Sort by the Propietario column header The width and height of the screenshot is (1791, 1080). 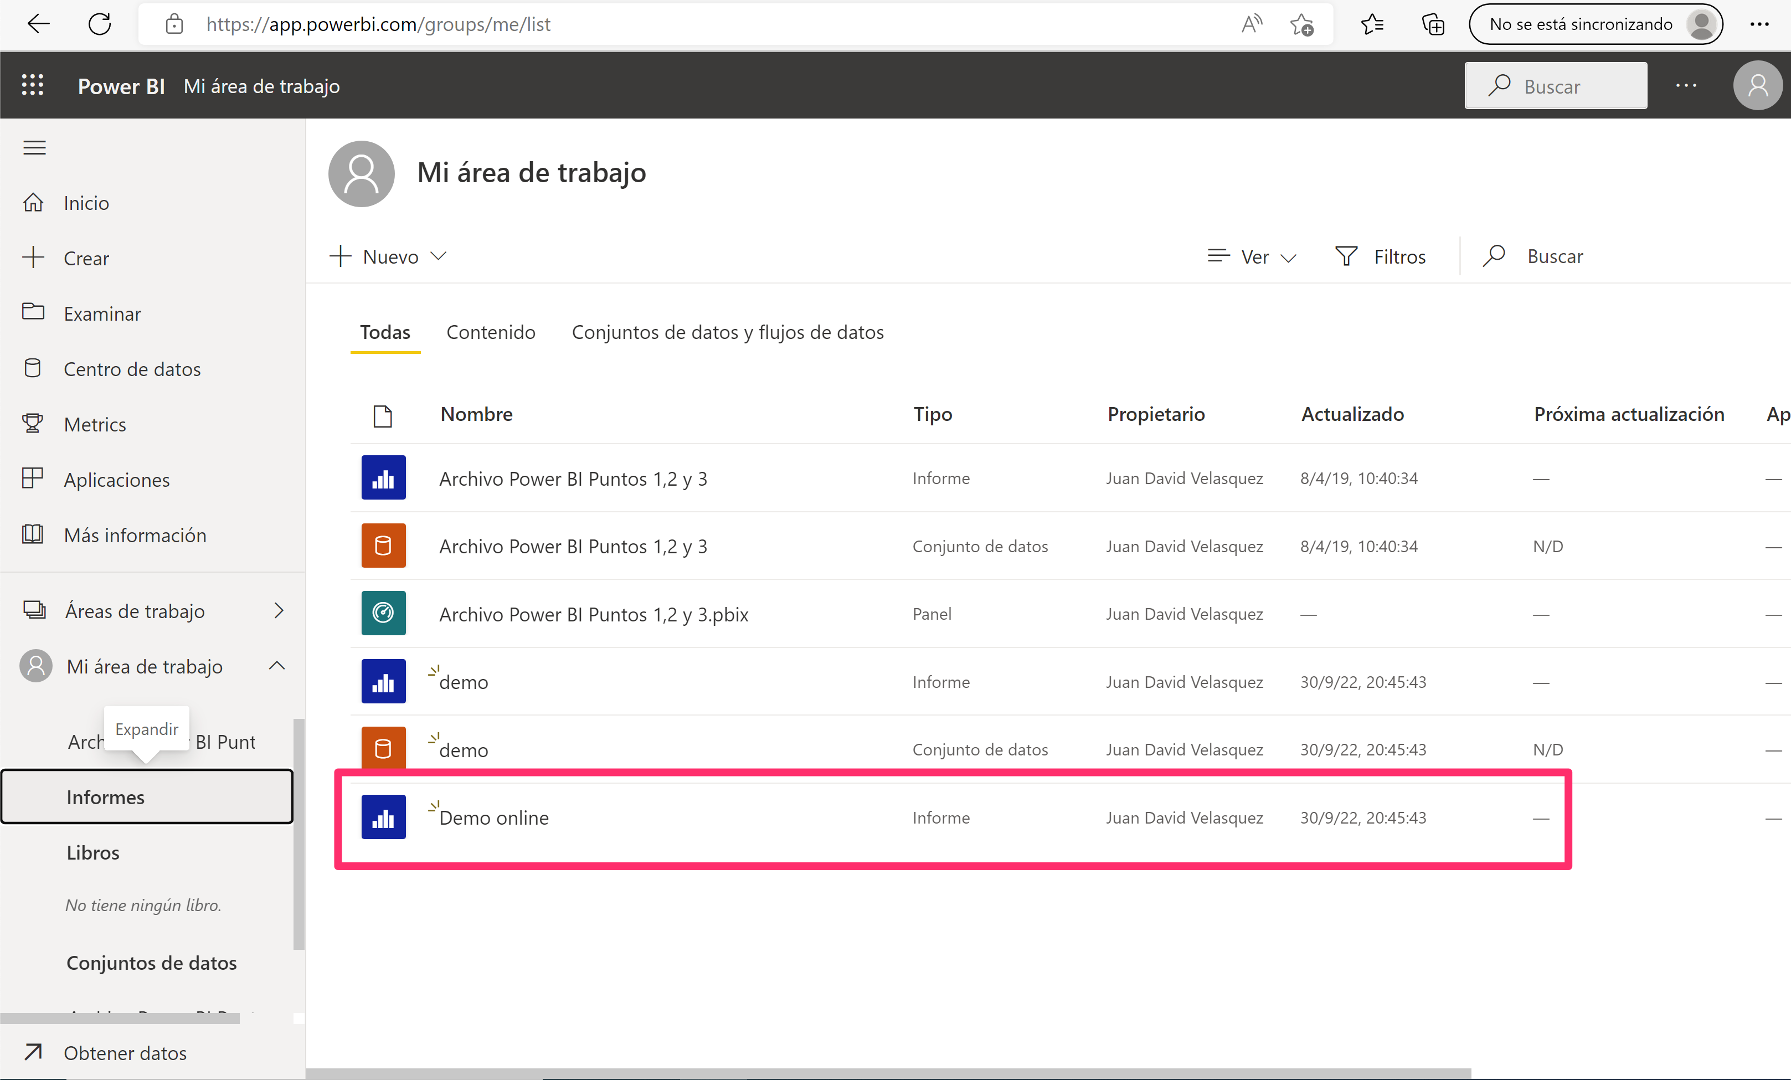click(x=1156, y=414)
